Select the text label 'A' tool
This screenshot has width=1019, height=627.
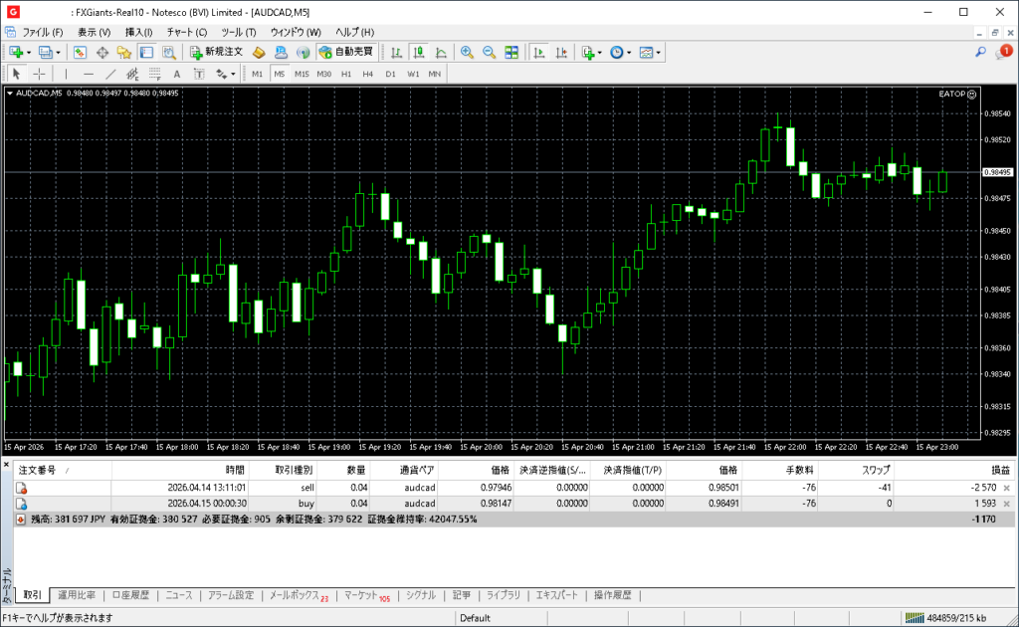(177, 74)
